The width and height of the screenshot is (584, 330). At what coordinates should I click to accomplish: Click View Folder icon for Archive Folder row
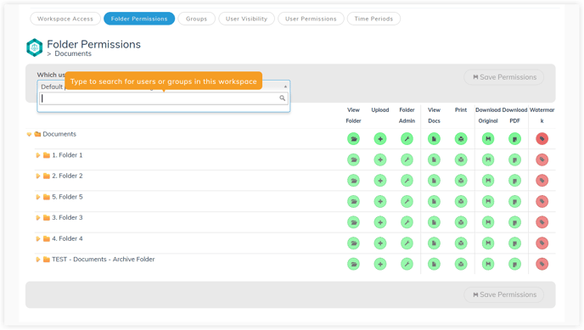pyautogui.click(x=353, y=264)
